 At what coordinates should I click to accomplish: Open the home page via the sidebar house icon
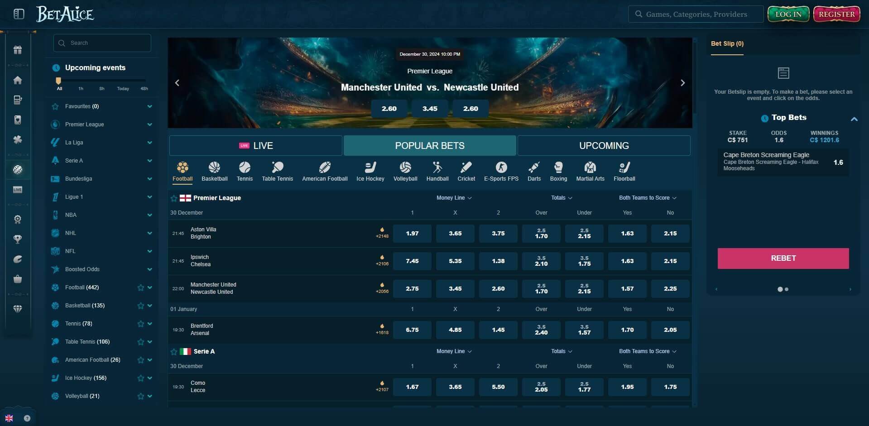(x=18, y=80)
